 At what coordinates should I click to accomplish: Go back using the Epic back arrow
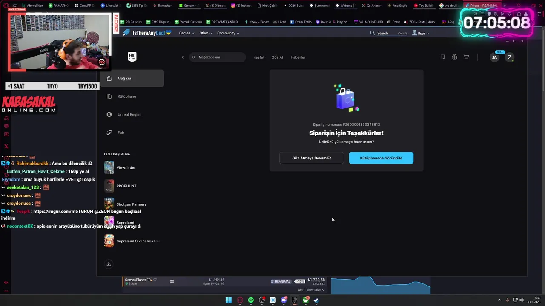click(x=183, y=57)
